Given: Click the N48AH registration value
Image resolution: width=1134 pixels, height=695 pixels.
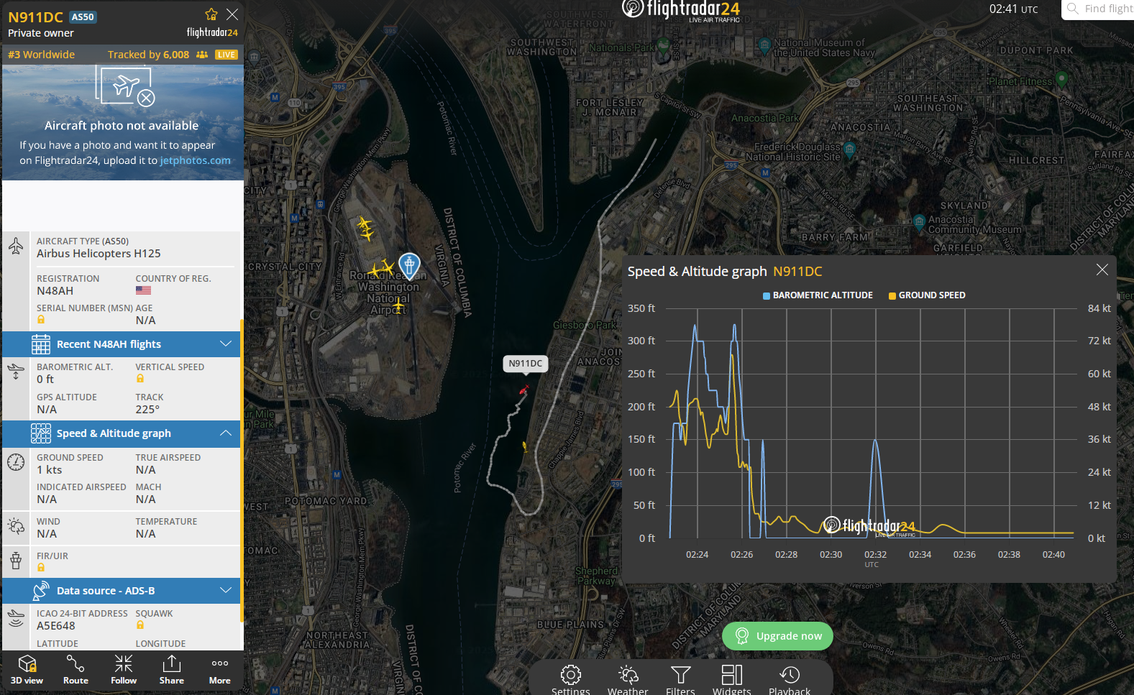Looking at the screenshot, I should click(x=55, y=291).
